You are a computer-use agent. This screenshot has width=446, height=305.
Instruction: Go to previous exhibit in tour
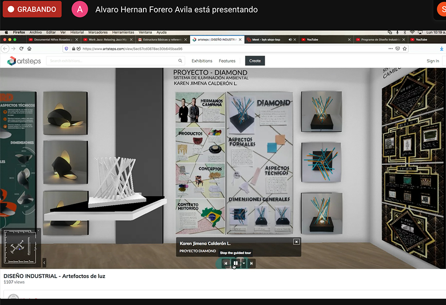pyautogui.click(x=226, y=263)
